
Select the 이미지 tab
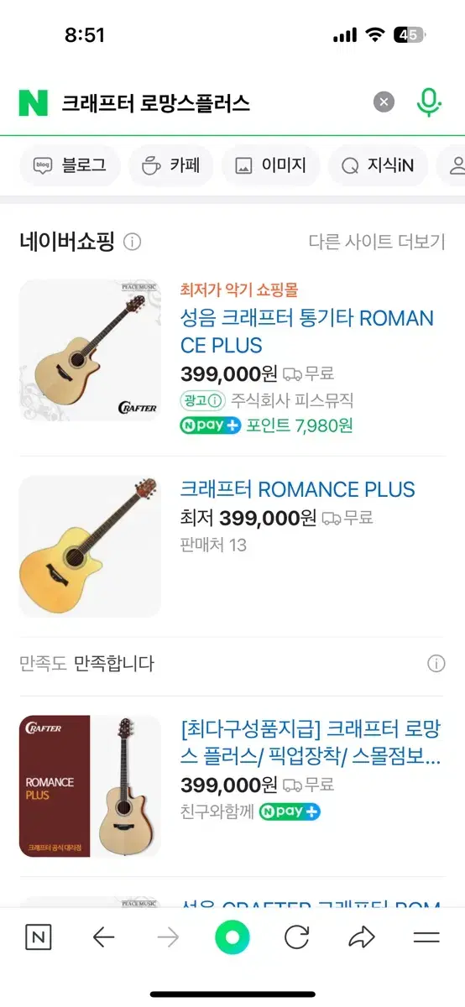[270, 165]
